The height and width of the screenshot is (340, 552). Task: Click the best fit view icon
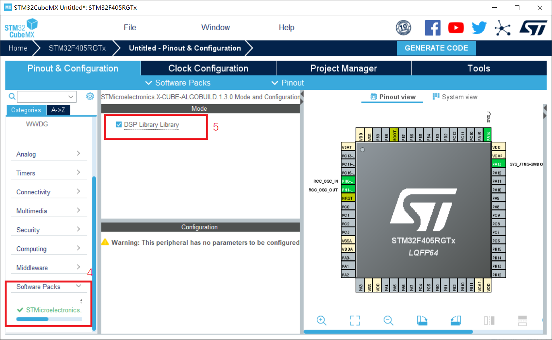[355, 321]
